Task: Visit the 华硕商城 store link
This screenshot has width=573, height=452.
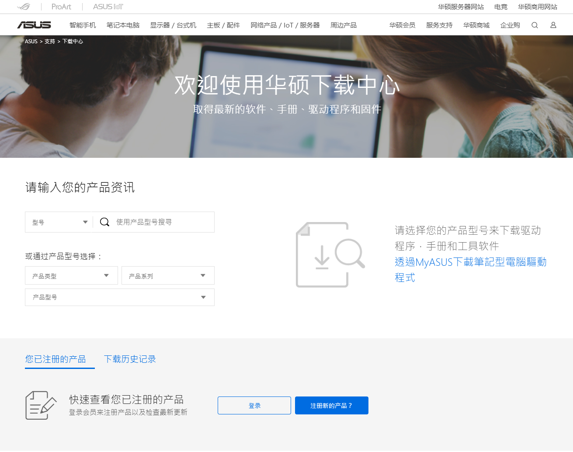Action: tap(476, 25)
